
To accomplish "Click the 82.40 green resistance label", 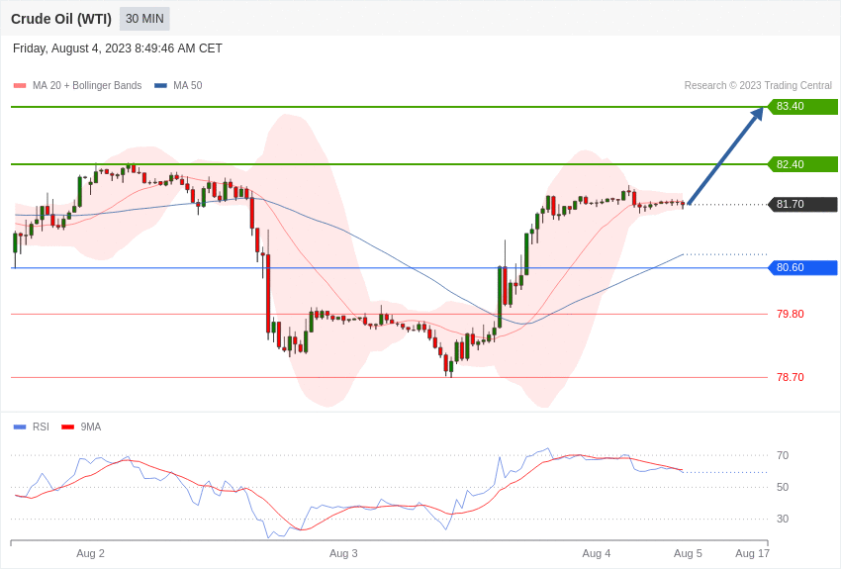I will coord(803,164).
